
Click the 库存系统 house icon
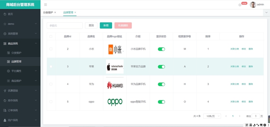point(5,100)
